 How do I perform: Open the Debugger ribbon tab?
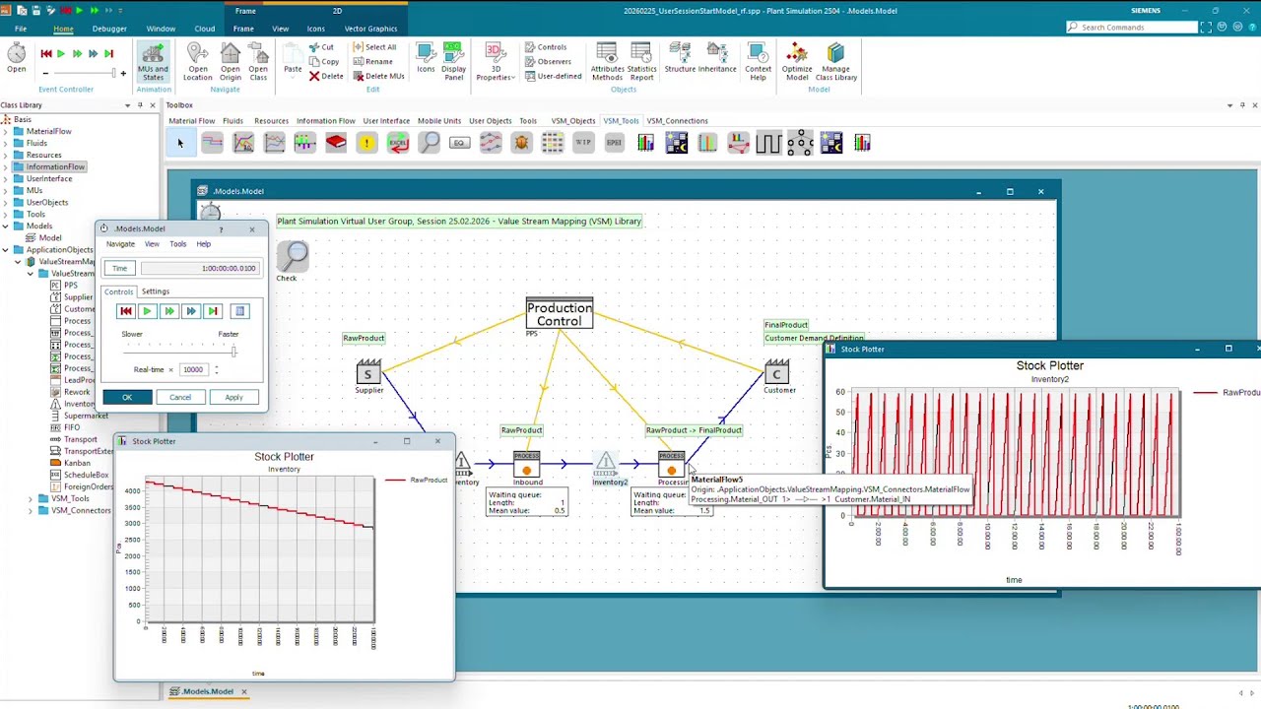(109, 29)
